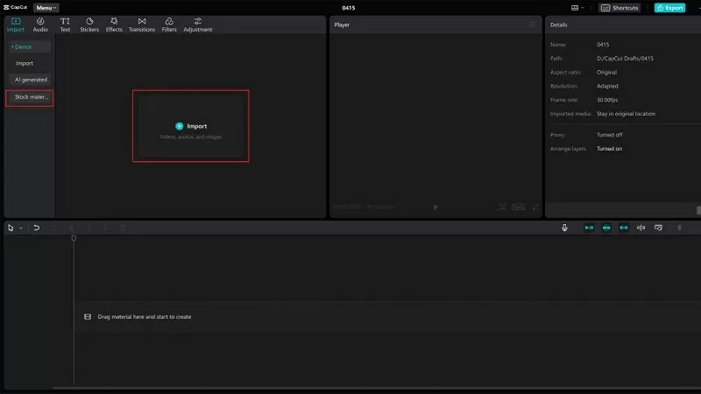Open the Stickers library

(89, 24)
